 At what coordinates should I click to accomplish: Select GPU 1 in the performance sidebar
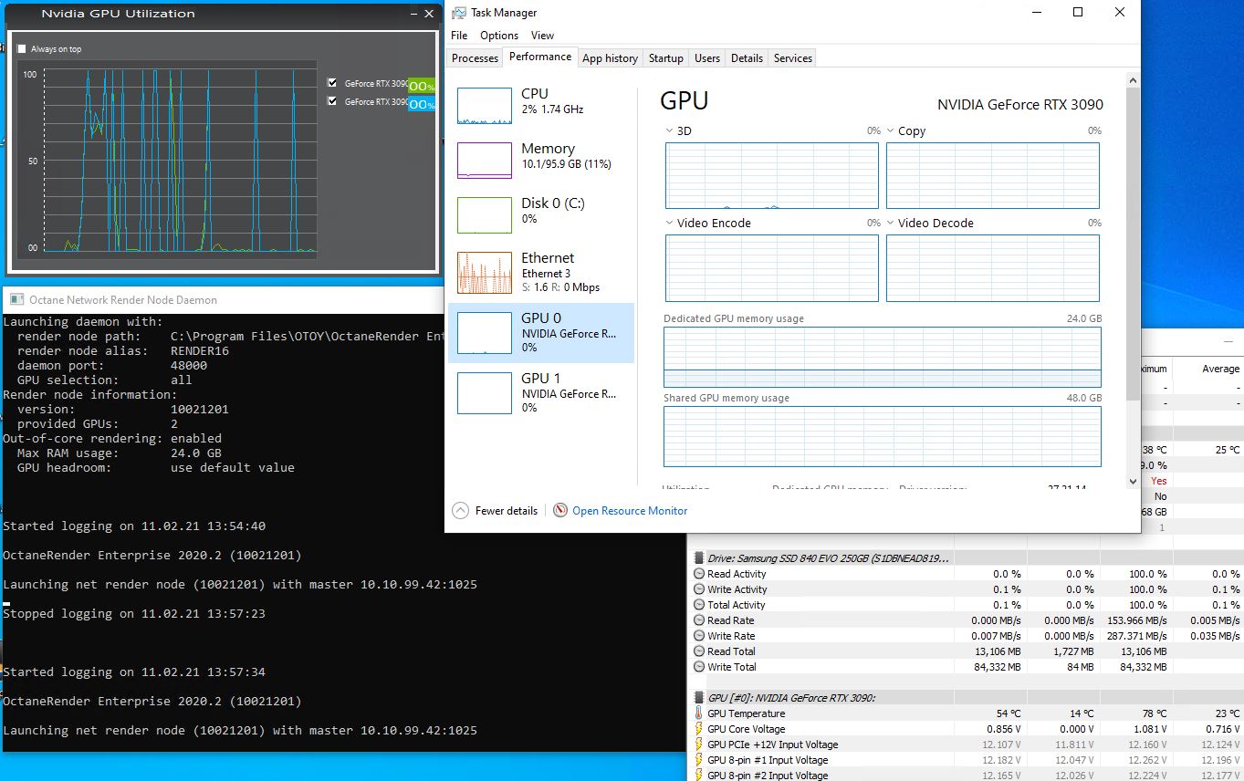540,393
